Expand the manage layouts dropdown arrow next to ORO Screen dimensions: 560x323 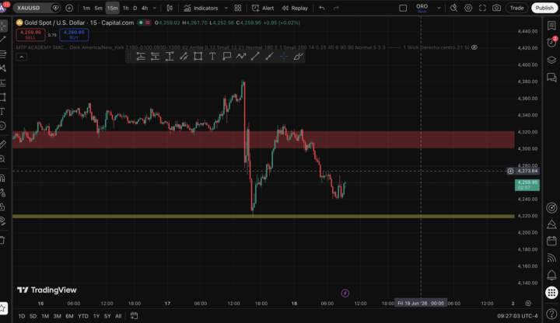(439, 8)
